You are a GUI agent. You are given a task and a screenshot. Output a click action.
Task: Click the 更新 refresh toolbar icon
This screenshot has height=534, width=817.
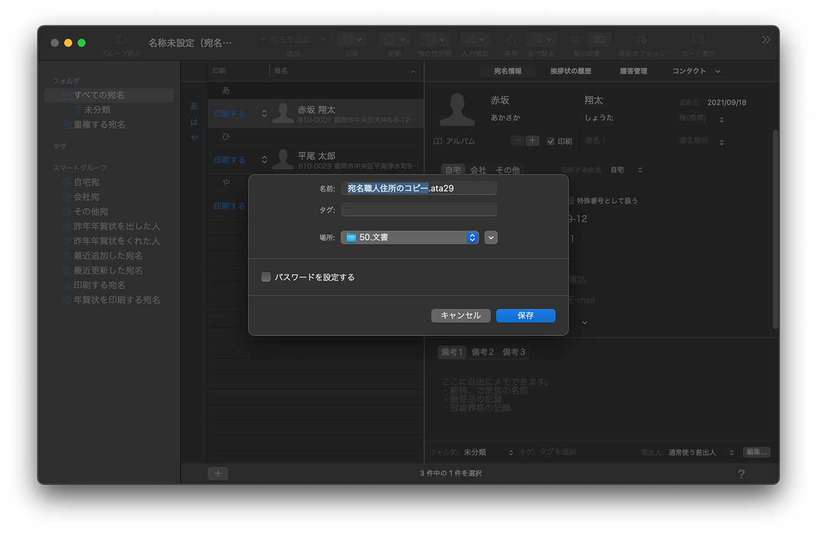click(x=394, y=39)
